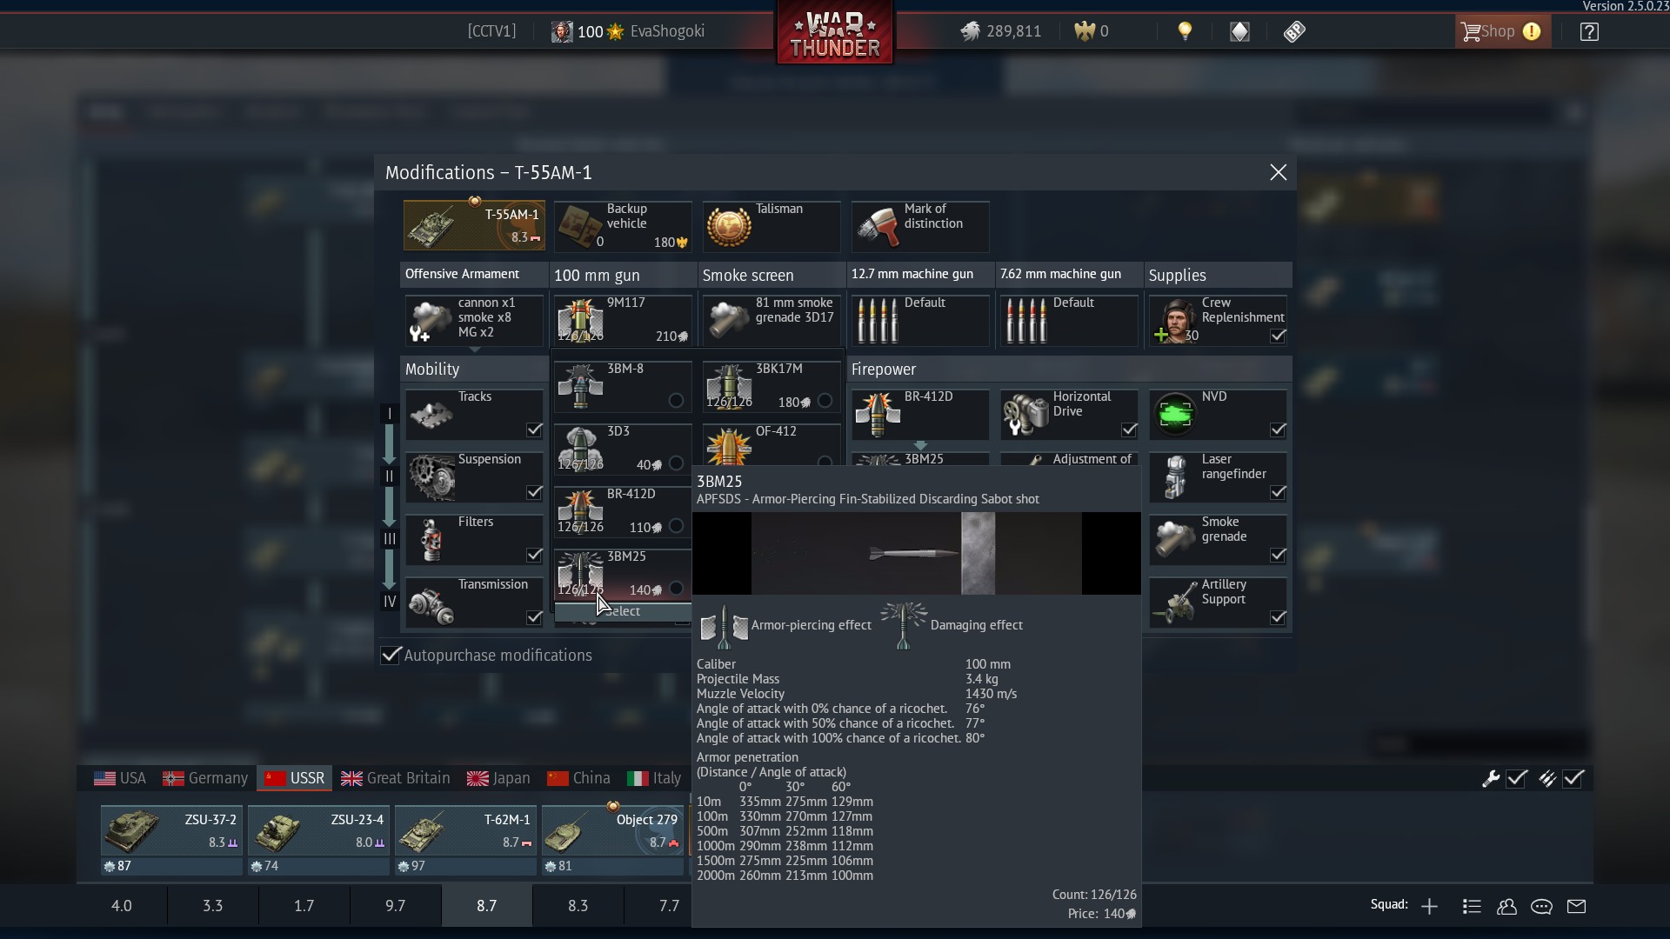This screenshot has width=1670, height=939.
Task: Toggle the Artillery Support checkbox
Action: tap(1278, 617)
